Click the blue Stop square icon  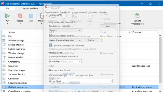point(31,16)
